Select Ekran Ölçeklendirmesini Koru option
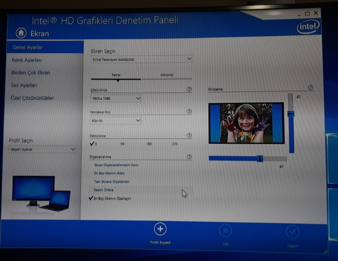338x261 pixels. (x=116, y=165)
